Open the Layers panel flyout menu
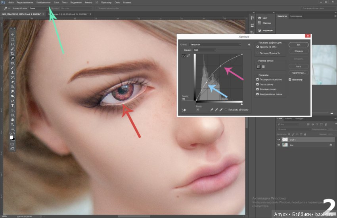The width and height of the screenshot is (337, 218). pos(335,119)
